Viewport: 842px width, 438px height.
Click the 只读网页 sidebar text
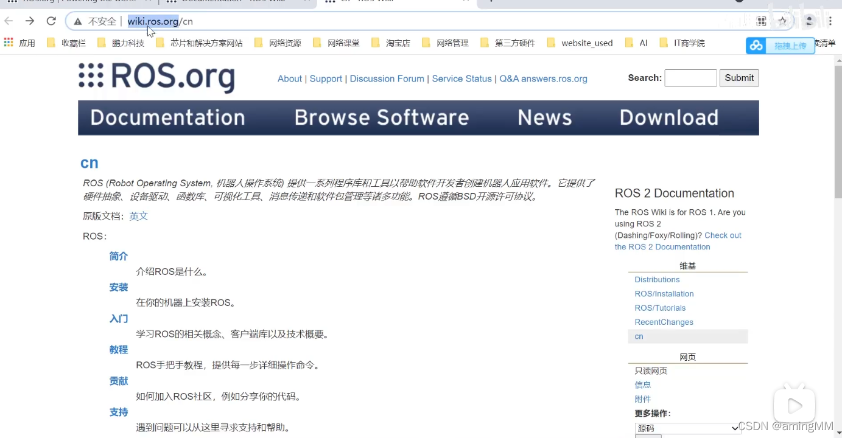click(651, 370)
